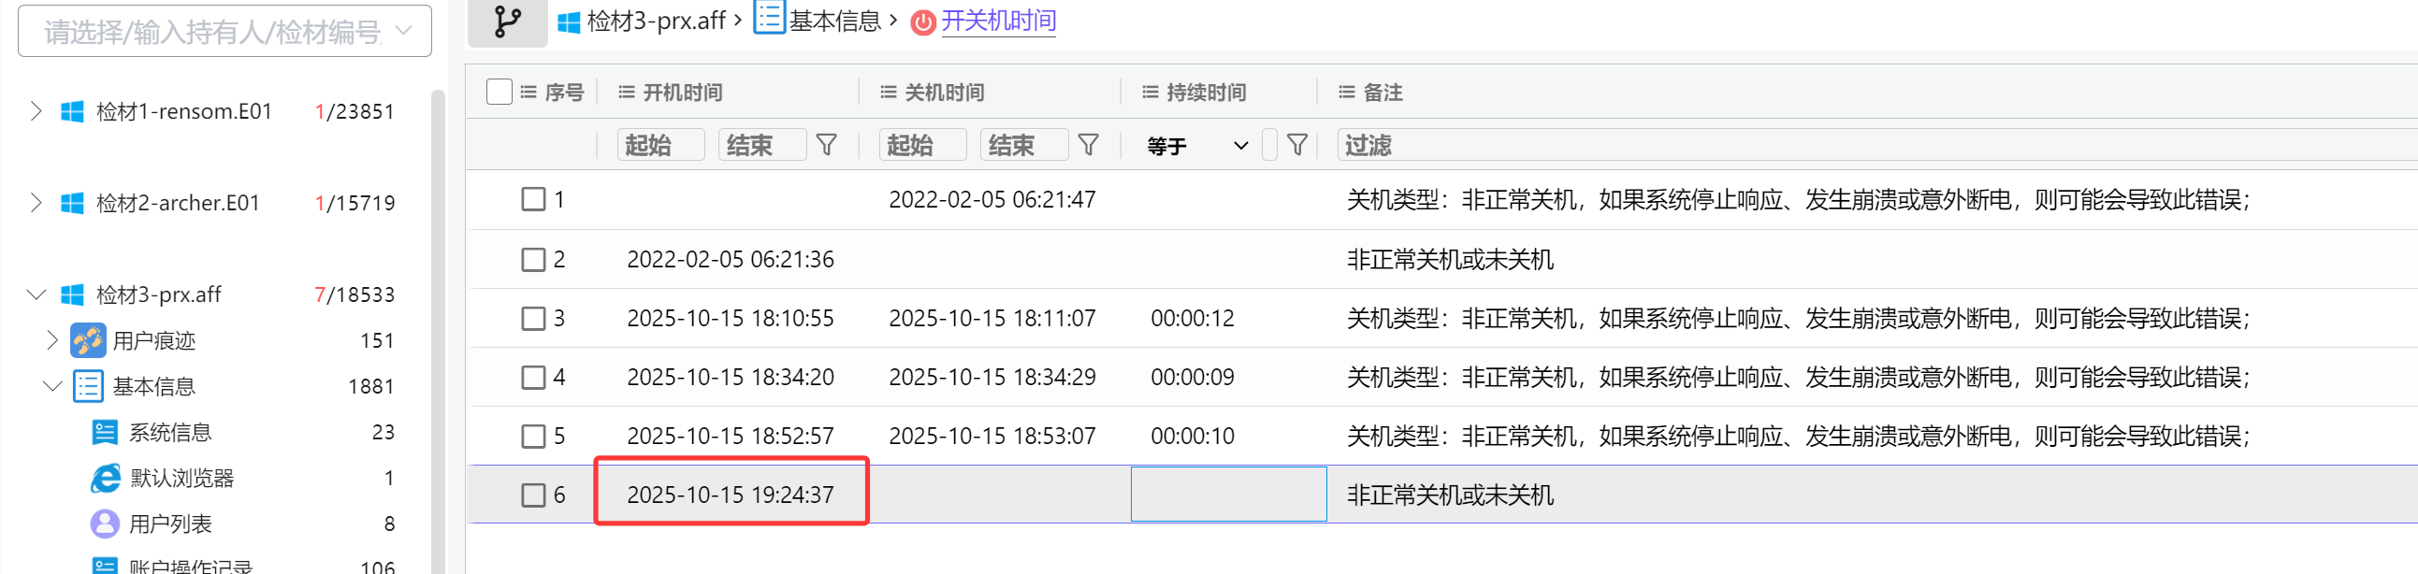Screen dimensions: 2418x574
Task: Click duration 00:00:09 in row 4
Action: click(x=1192, y=378)
